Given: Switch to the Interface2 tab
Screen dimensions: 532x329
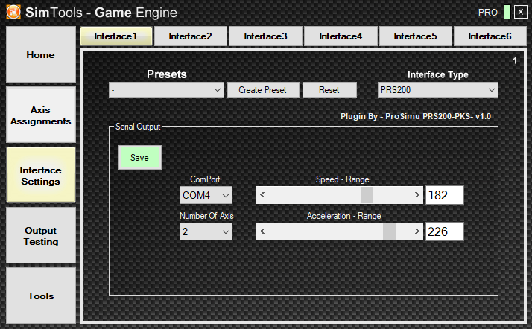Looking at the screenshot, I should click(190, 36).
